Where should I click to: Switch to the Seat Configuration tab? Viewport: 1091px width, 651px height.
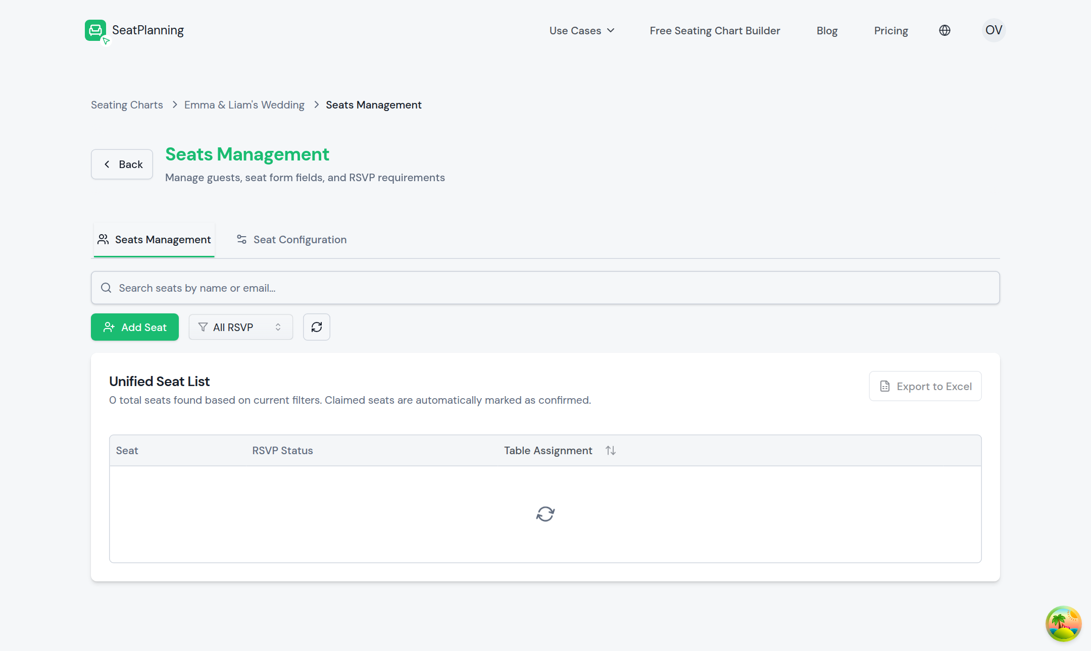click(x=291, y=240)
